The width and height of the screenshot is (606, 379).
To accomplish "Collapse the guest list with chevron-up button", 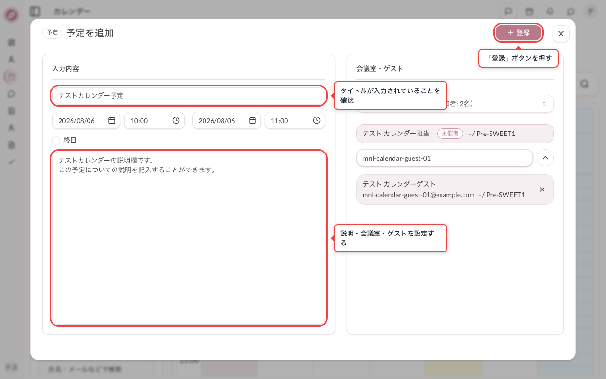I will tap(545, 158).
